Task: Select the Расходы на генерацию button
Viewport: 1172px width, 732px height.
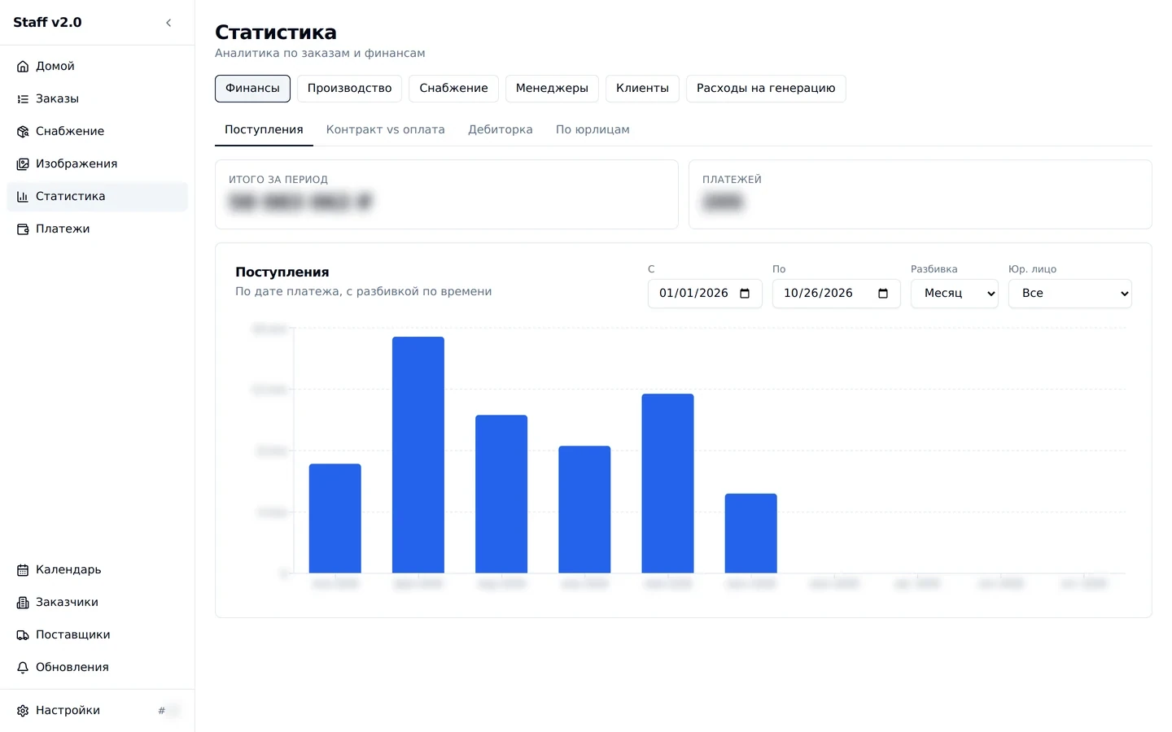Action: (x=766, y=89)
